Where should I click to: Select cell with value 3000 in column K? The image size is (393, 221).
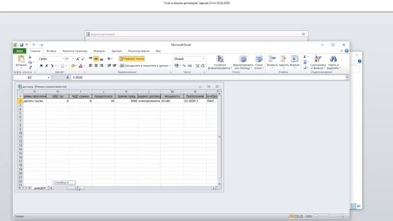pos(126,101)
